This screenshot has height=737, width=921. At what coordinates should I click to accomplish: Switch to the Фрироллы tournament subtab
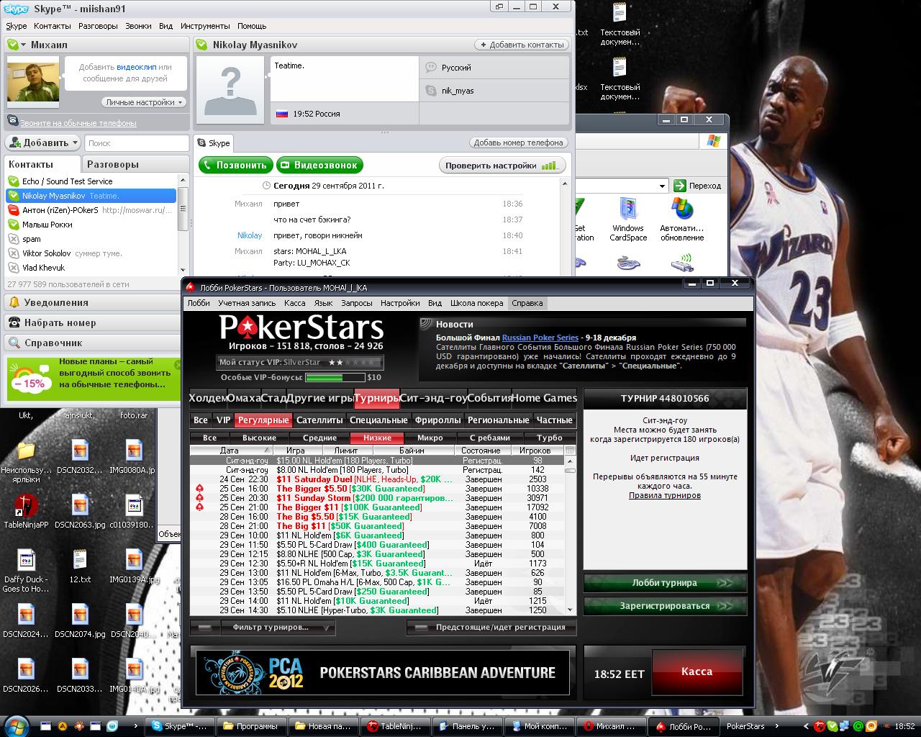[x=437, y=420]
